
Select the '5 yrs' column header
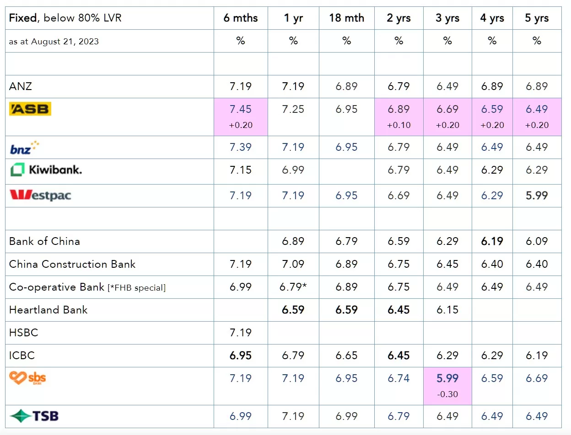pos(537,18)
